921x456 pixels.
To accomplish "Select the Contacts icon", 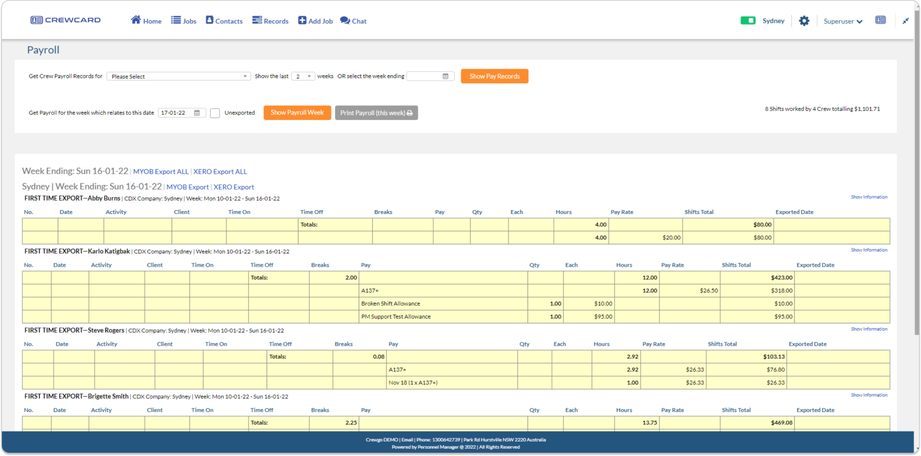I will [x=209, y=20].
